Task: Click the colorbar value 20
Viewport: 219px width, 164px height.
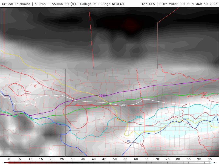Action: 51,159
